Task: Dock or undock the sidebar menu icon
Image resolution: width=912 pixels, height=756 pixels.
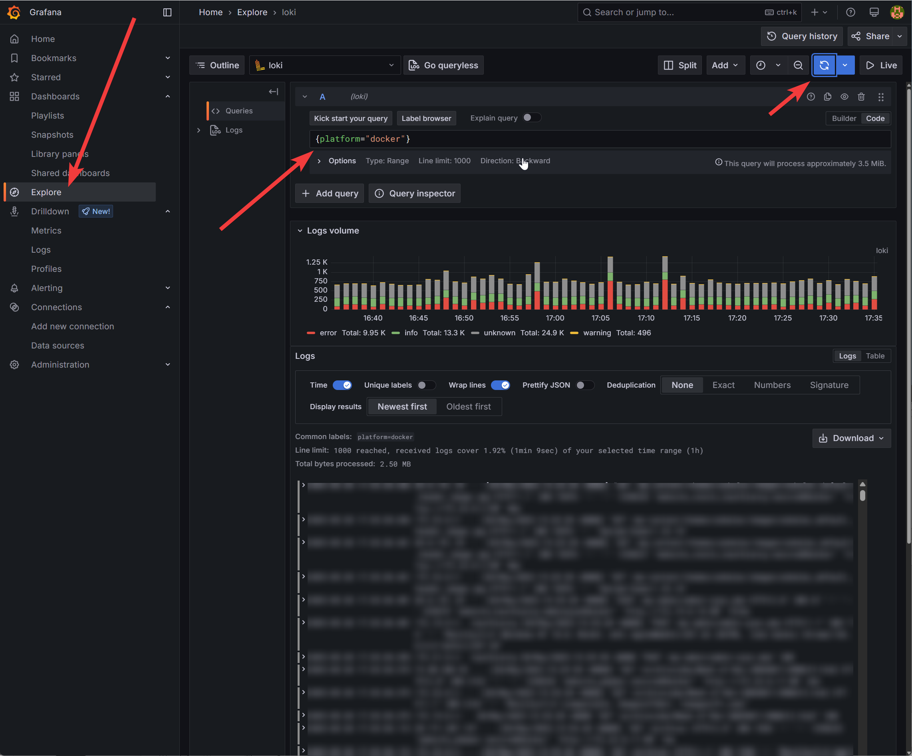Action: click(167, 12)
